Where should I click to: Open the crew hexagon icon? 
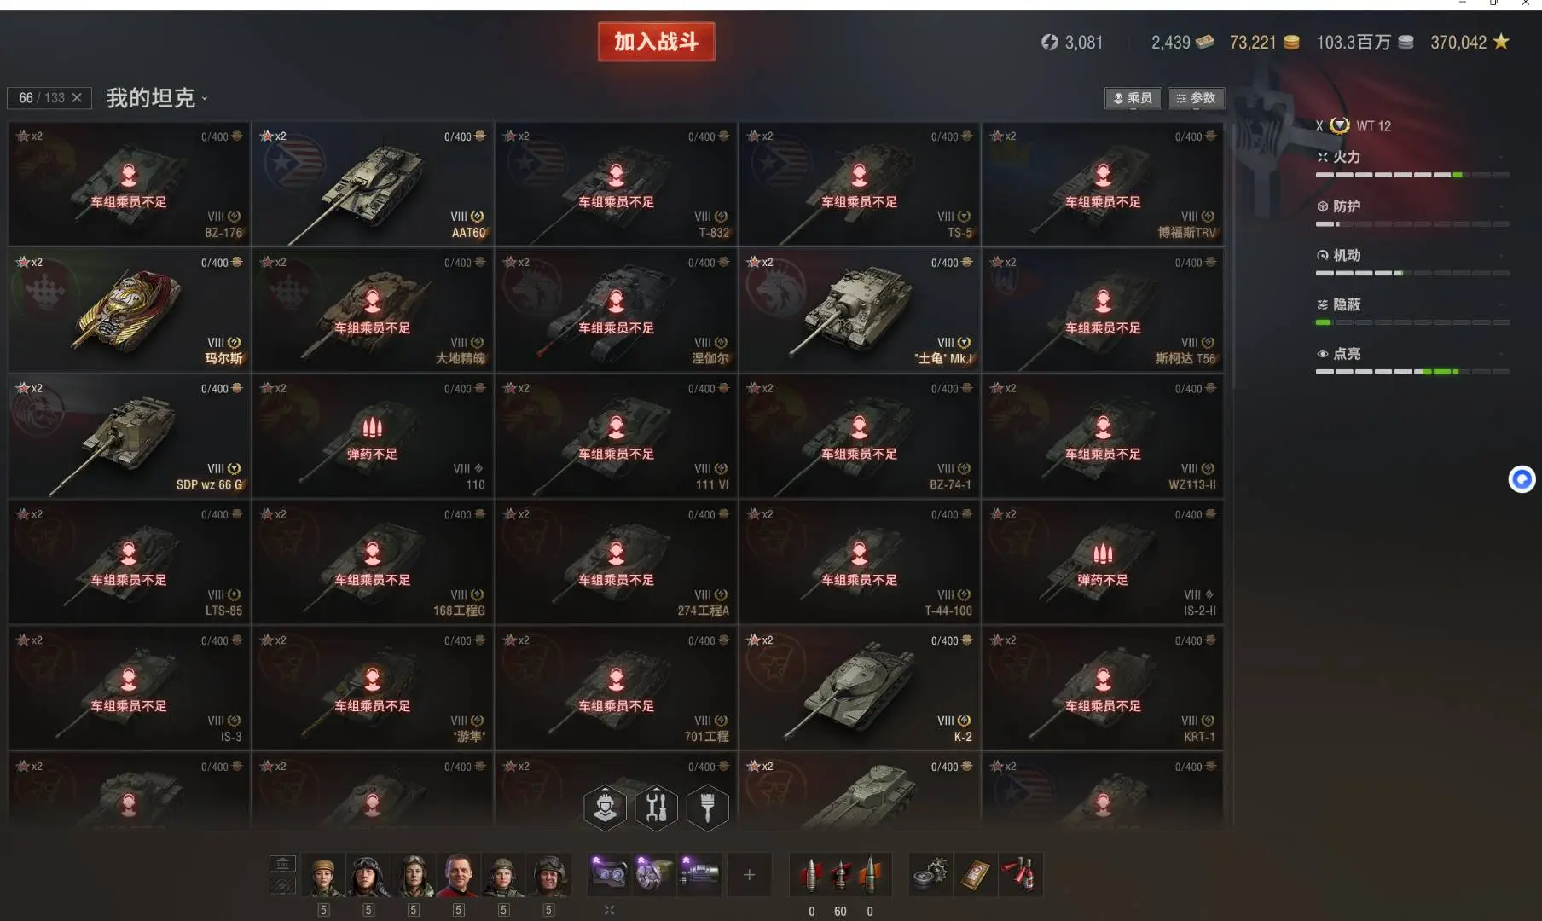(605, 807)
